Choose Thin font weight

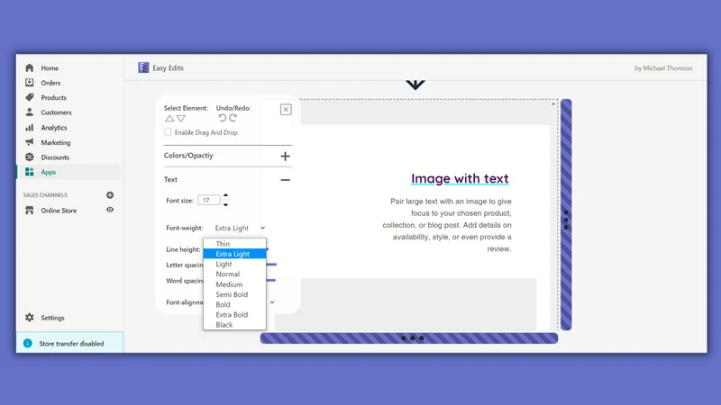click(234, 243)
